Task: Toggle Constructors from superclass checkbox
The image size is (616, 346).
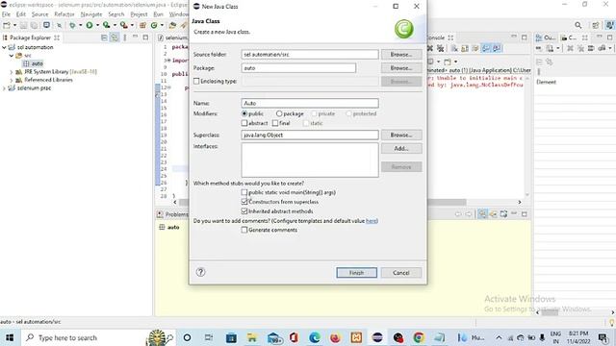Action: (x=244, y=202)
